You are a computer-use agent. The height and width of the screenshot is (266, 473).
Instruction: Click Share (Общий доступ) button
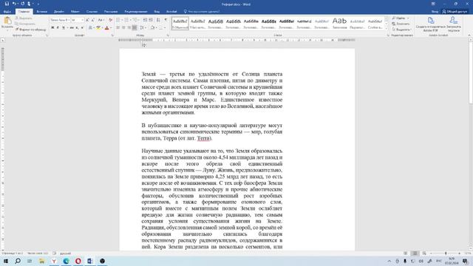coord(455,12)
